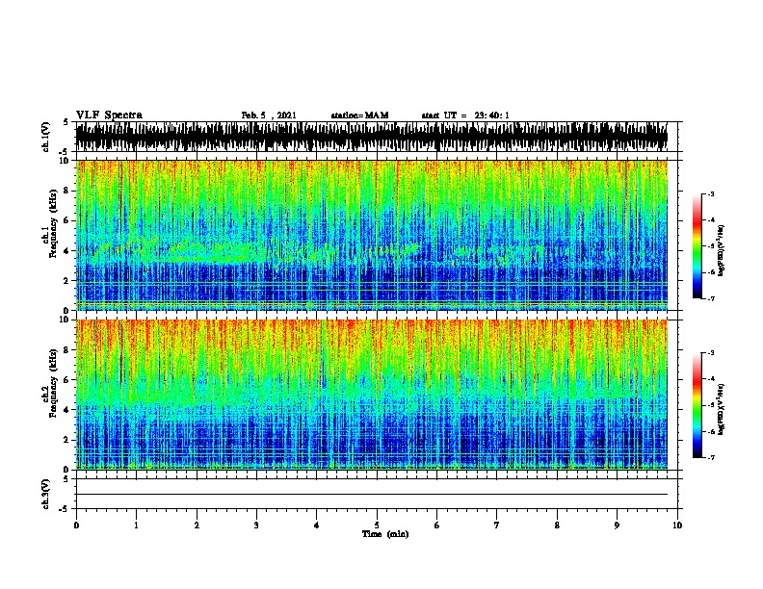Click the 'station=MAM' header label
Viewport: 763px width, 589px height.
359,115
